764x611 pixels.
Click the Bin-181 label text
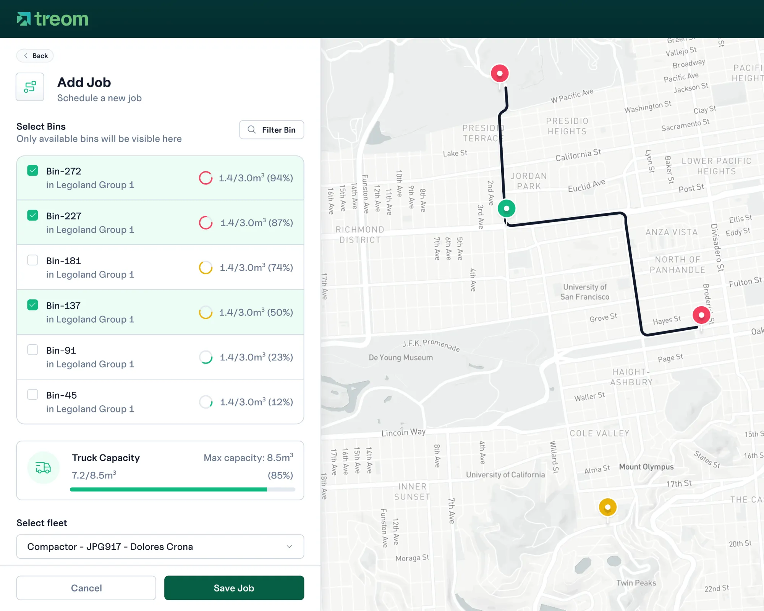tap(63, 261)
